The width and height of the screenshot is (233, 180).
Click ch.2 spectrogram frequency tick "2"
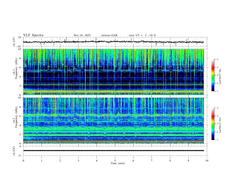pos(20,134)
